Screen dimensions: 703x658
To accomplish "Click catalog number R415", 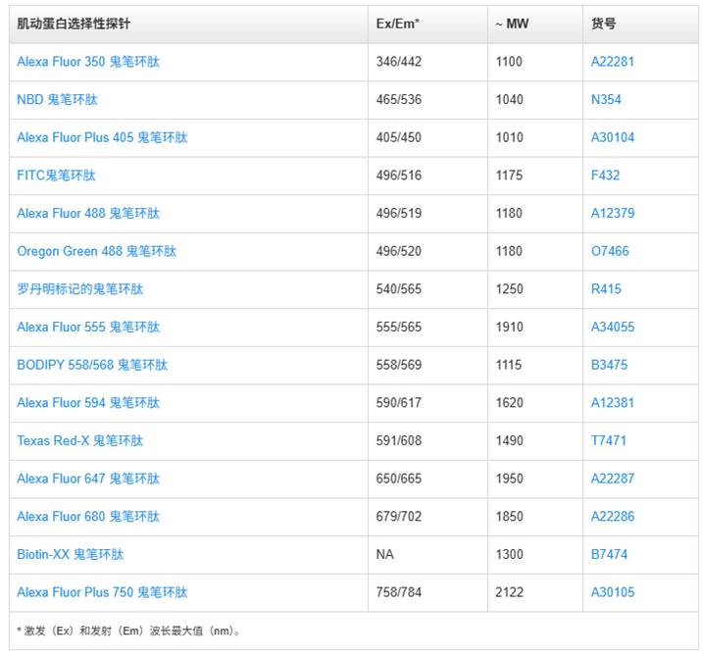I will click(606, 289).
